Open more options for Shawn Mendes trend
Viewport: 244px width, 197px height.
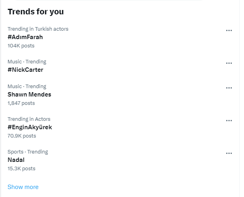click(x=229, y=88)
